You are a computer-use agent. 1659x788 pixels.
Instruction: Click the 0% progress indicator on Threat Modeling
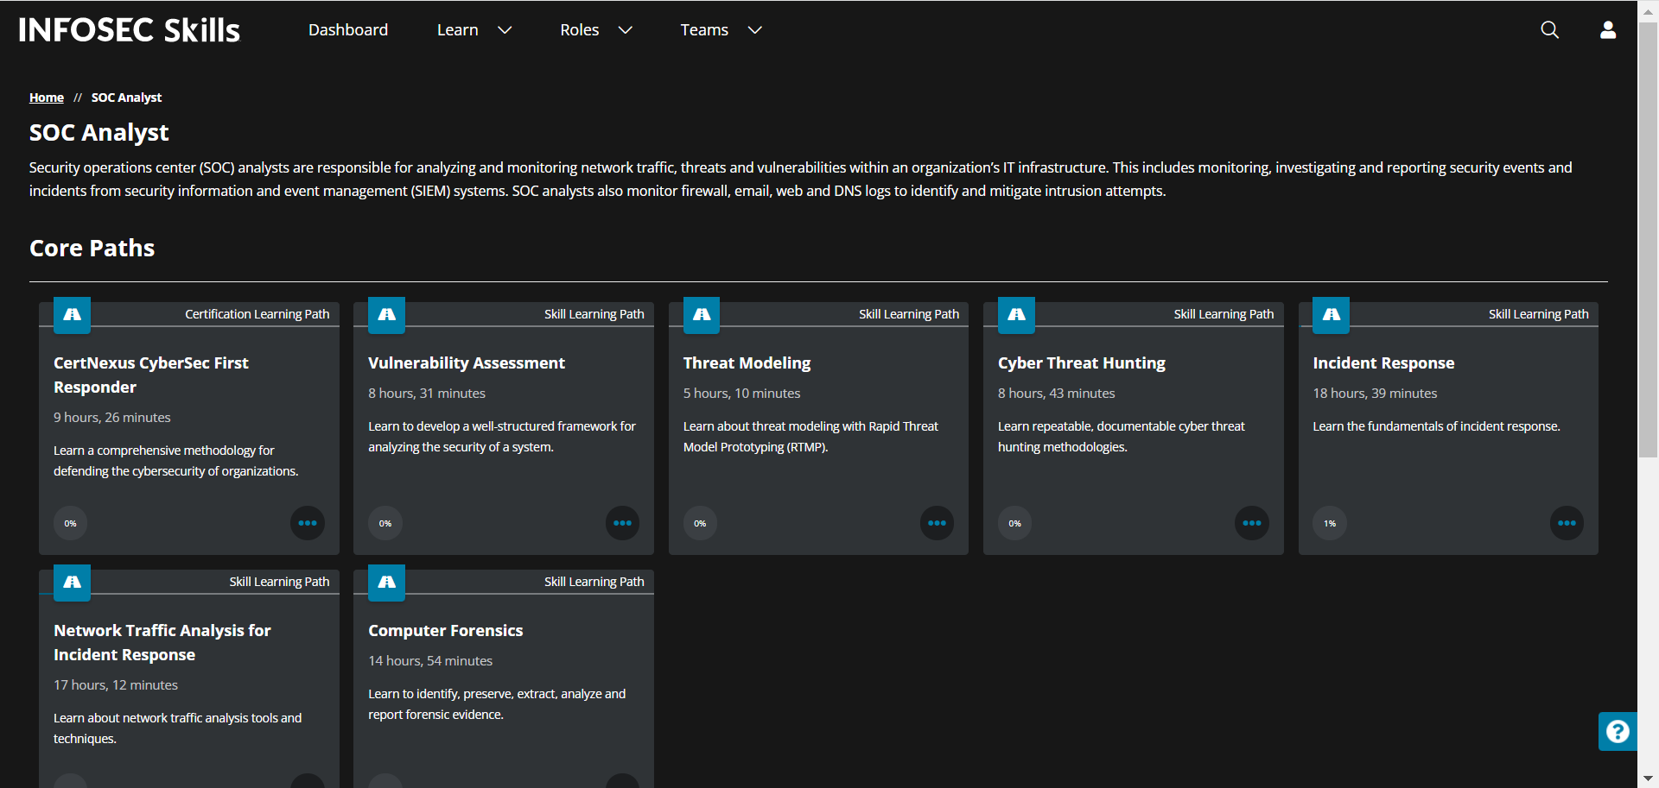coord(700,523)
